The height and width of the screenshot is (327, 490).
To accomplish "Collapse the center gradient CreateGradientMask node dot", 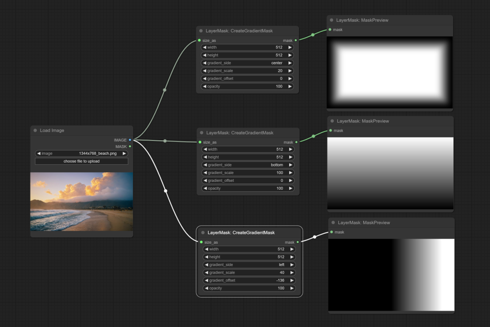I will tap(201, 30).
